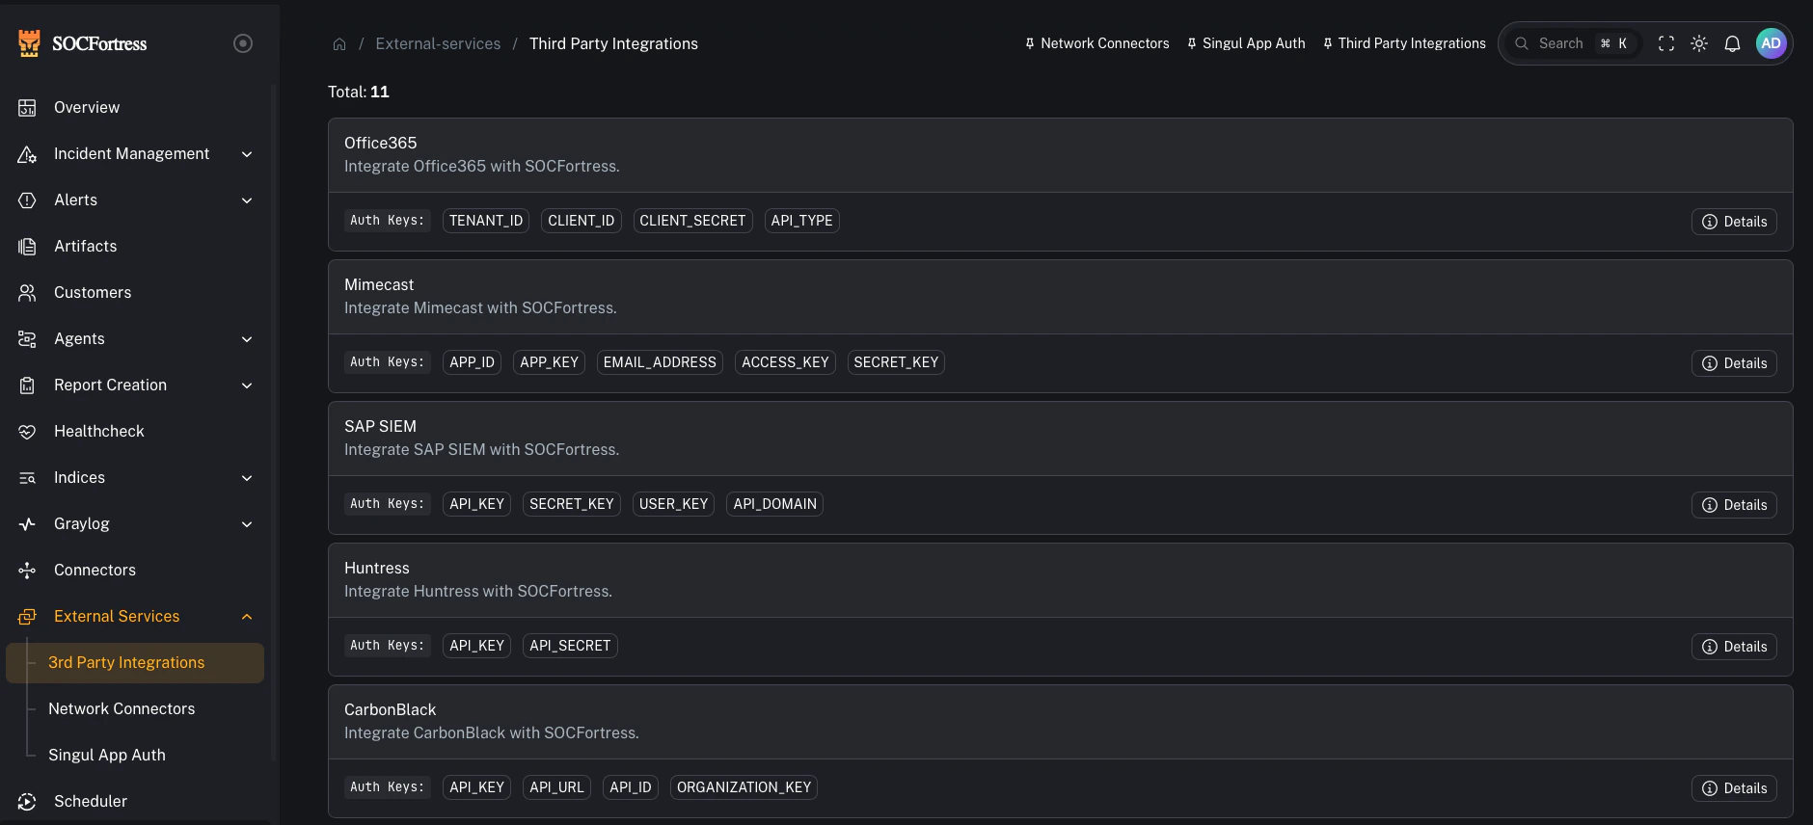Collapse the External Services chevron
1813x825 pixels.
(x=247, y=617)
